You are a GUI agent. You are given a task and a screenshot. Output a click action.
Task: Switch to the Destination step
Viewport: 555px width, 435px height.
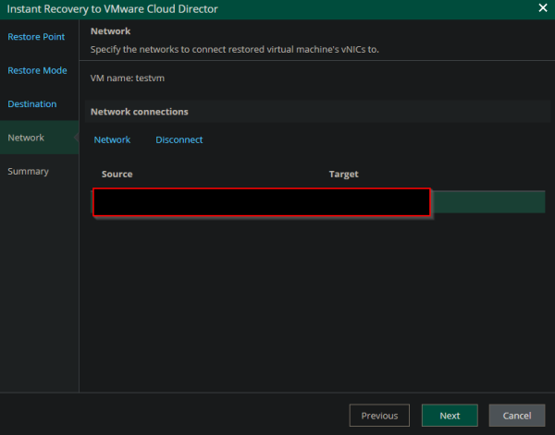[32, 103]
